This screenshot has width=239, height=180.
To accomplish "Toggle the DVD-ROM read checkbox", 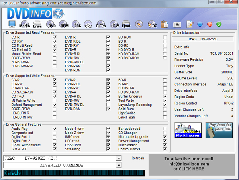I will click(108, 70).
